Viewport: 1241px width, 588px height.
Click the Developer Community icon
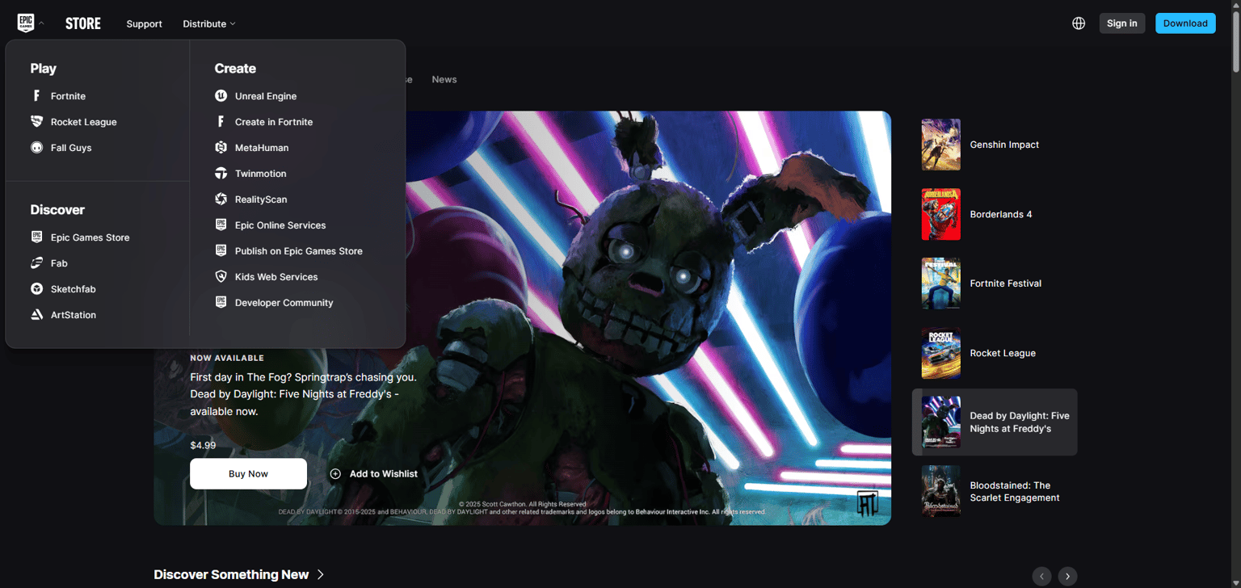point(221,303)
